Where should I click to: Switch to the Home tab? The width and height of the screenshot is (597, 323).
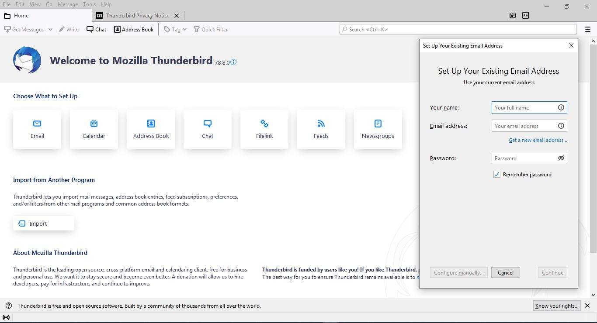46,16
